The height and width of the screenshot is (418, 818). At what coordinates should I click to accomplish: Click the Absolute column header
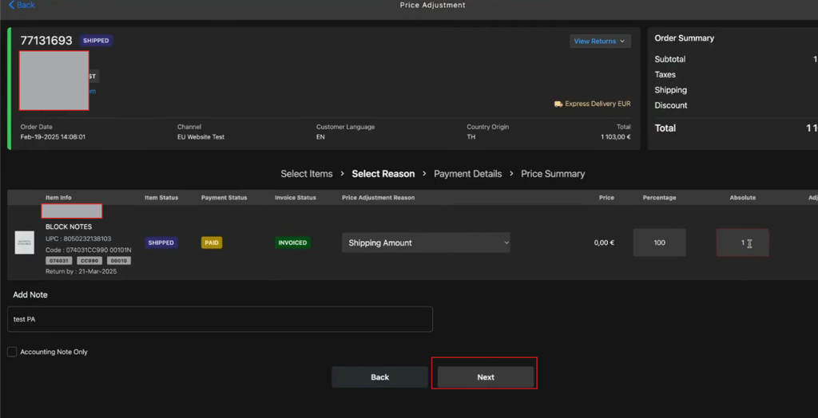click(742, 198)
